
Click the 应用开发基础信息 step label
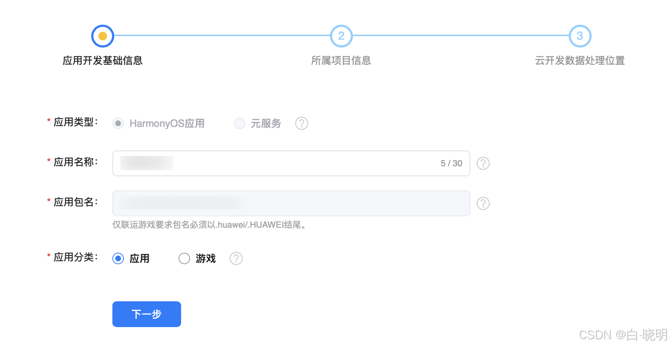coord(103,61)
